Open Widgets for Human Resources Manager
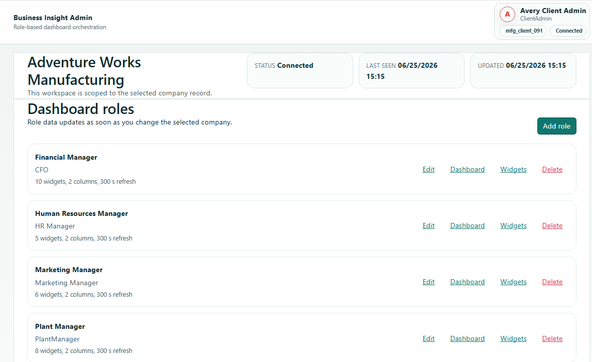 513,225
